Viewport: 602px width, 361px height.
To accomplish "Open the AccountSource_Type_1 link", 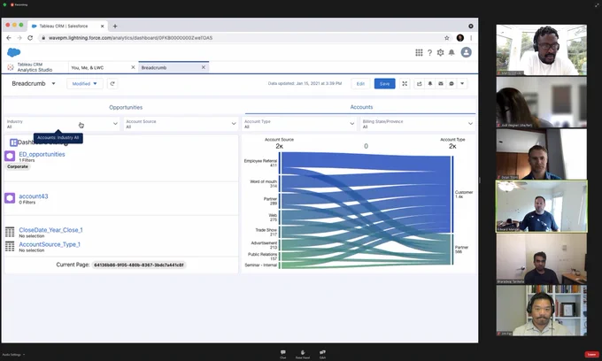I will coord(50,244).
